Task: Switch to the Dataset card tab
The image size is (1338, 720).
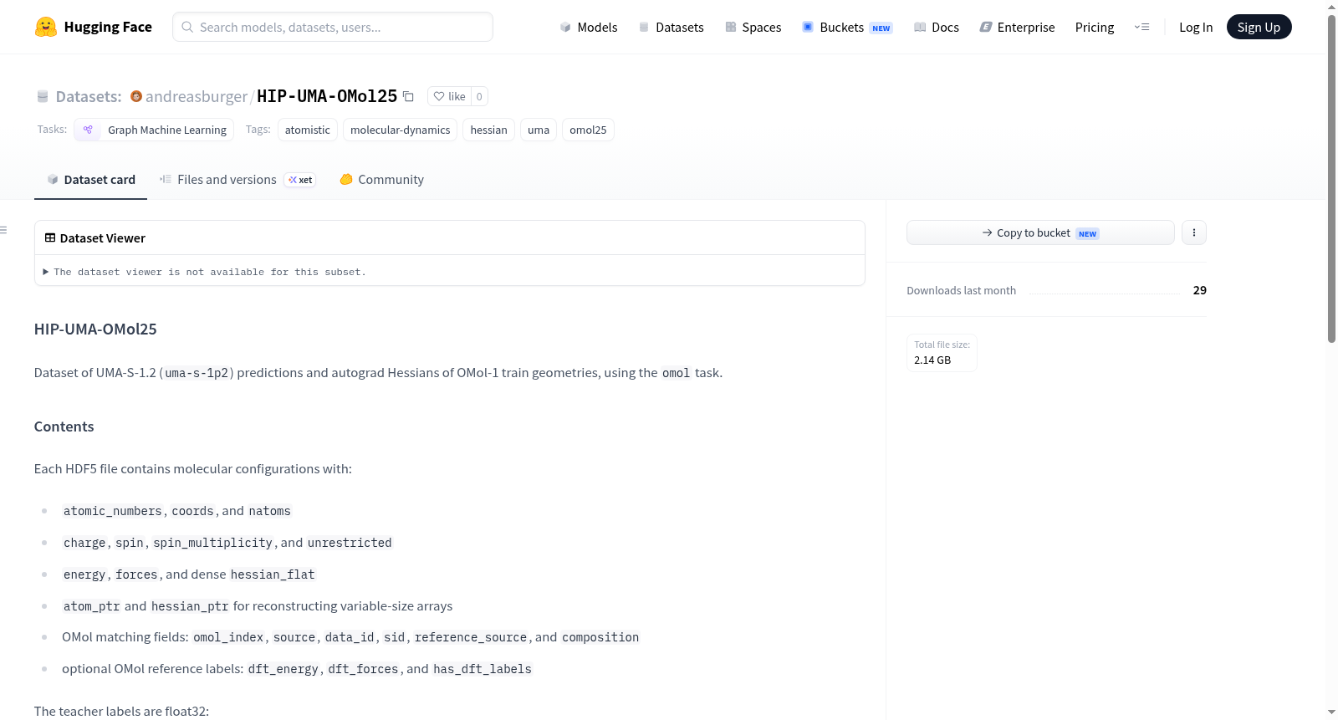Action: (x=91, y=180)
